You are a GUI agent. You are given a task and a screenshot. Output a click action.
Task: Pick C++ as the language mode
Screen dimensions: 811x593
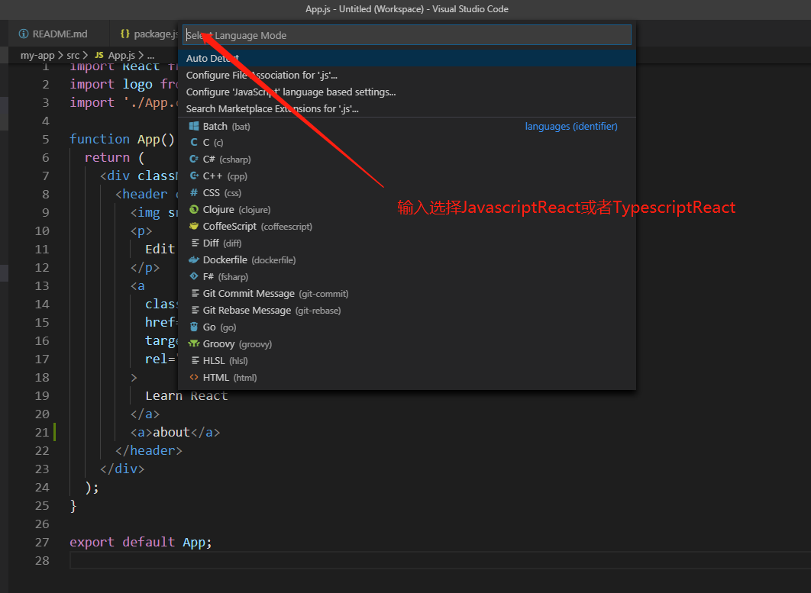[x=217, y=176]
